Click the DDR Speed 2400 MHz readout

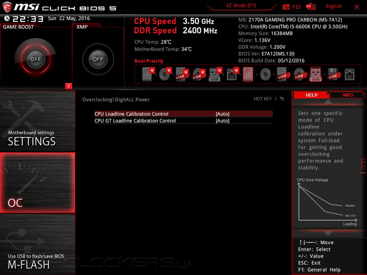coord(175,31)
